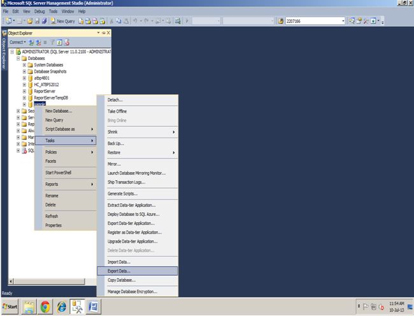Click the Find in Files icon
This screenshot has height=316, width=414.
(x=281, y=21)
